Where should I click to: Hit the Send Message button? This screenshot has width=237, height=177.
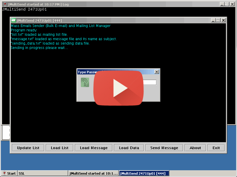pyautogui.click(x=164, y=148)
